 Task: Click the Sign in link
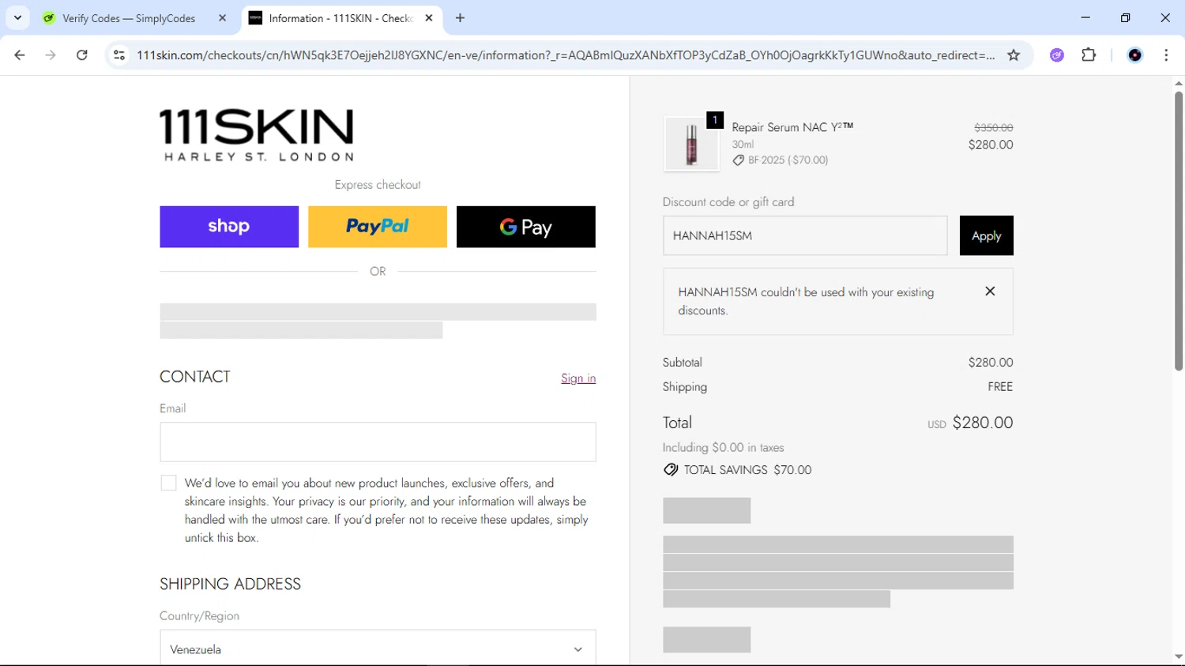pyautogui.click(x=578, y=378)
